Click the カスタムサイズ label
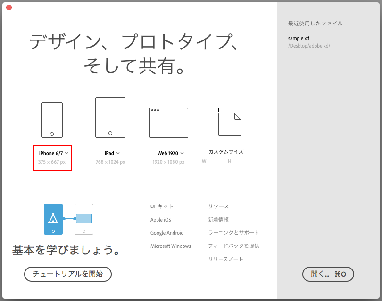The width and height of the screenshot is (382, 301). (226, 152)
